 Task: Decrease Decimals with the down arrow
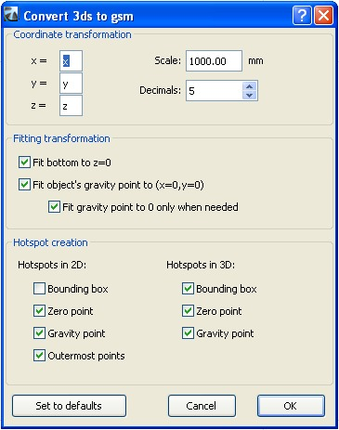coord(250,95)
